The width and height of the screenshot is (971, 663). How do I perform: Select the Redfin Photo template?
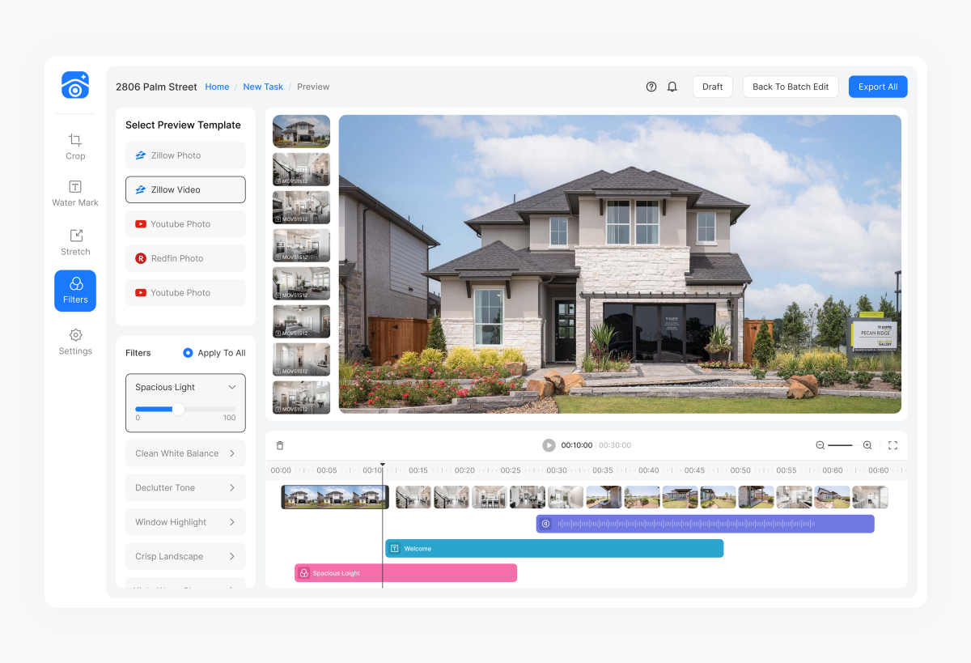185,258
